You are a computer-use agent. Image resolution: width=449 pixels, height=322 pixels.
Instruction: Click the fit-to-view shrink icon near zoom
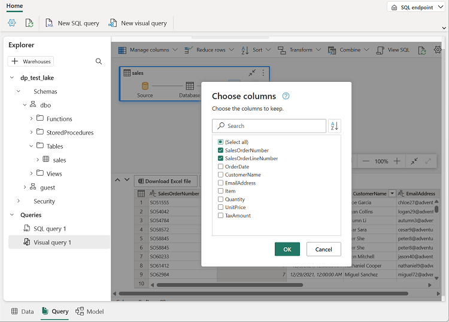[x=414, y=161]
